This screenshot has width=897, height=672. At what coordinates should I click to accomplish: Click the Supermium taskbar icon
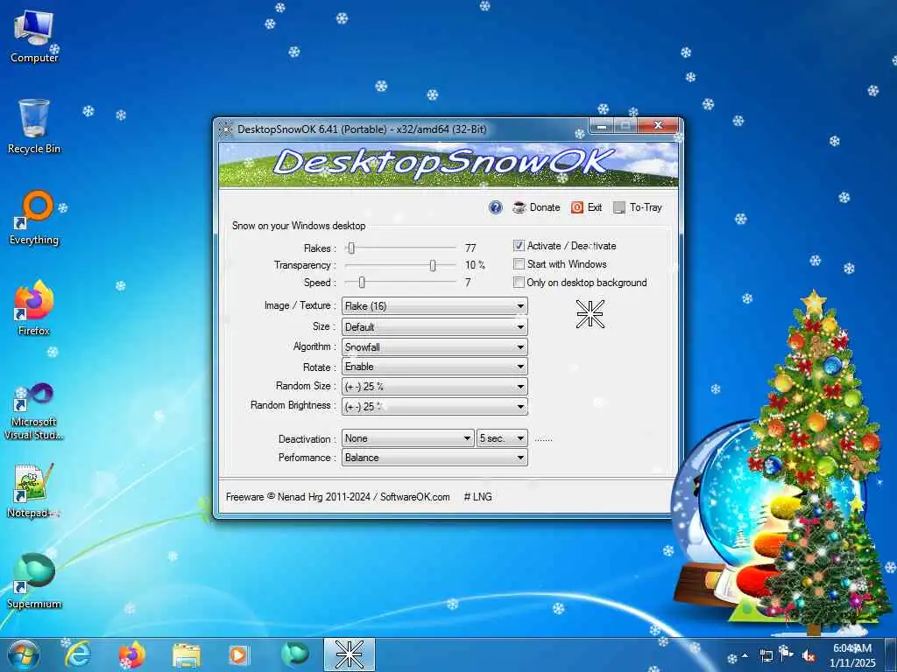click(x=294, y=654)
